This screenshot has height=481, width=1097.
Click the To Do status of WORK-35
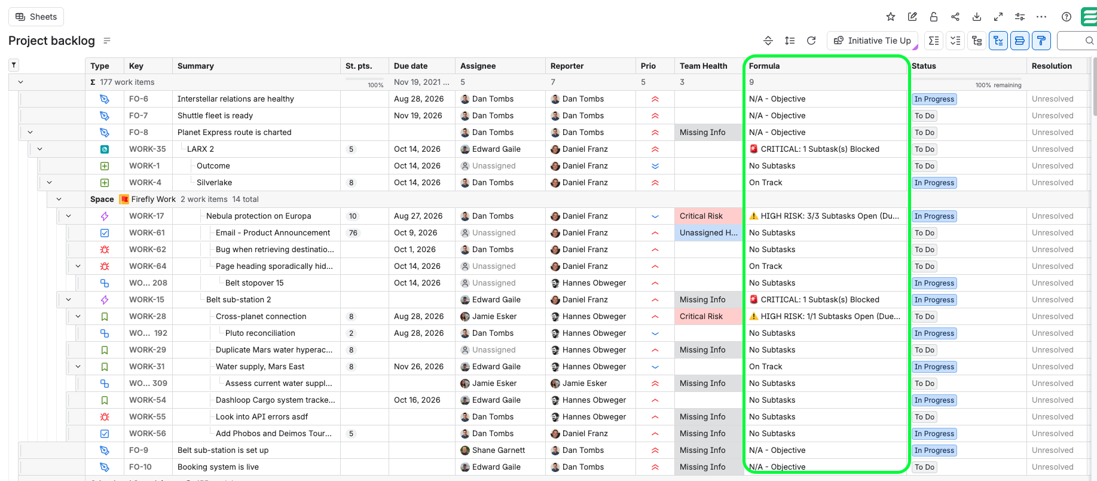point(924,149)
